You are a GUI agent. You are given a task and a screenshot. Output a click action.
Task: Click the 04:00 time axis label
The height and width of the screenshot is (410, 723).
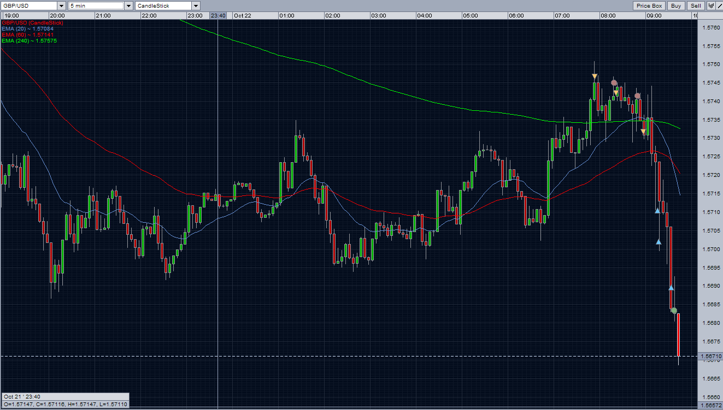(x=425, y=15)
